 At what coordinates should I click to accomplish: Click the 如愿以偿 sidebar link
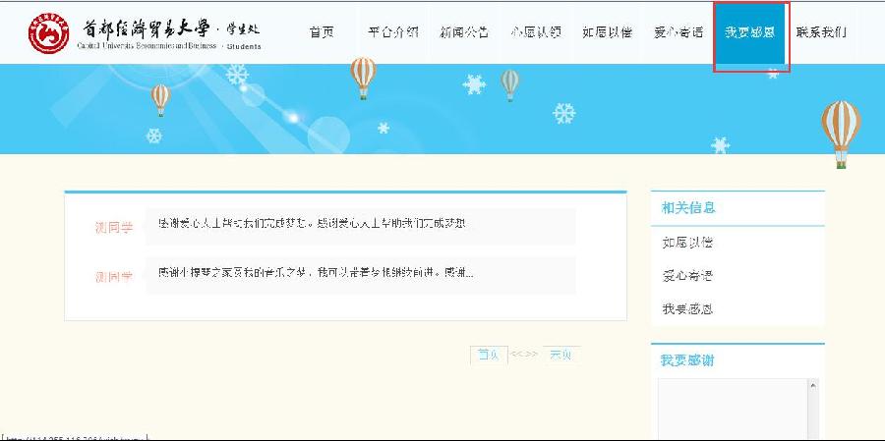tap(687, 243)
